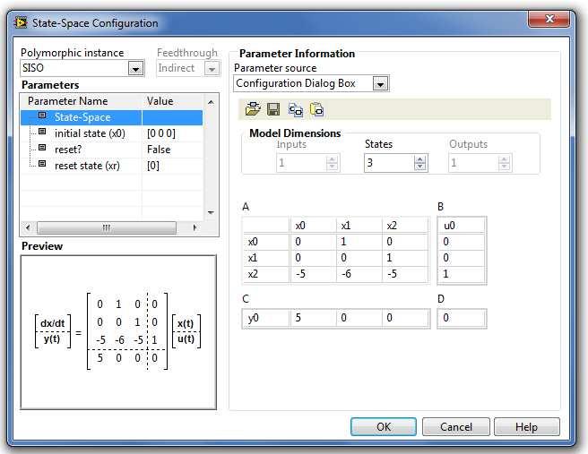Viewport: 588px width, 454px height.
Task: Click the Preview matrix equation image
Action: (118, 332)
